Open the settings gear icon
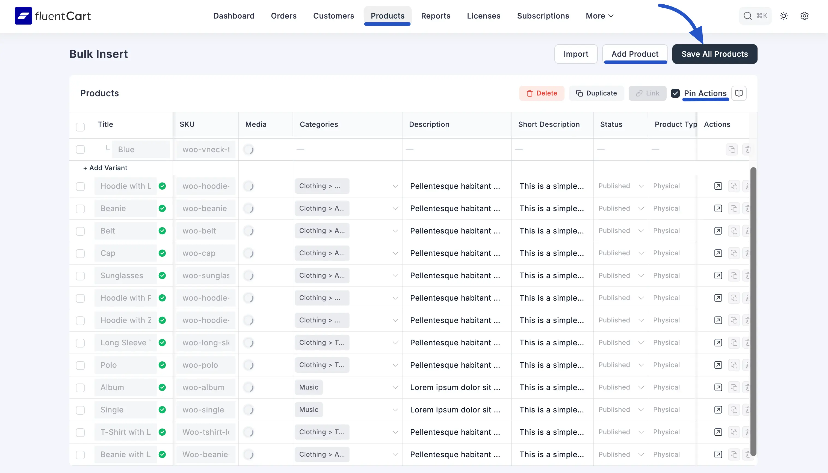The width and height of the screenshot is (828, 473). point(804,16)
